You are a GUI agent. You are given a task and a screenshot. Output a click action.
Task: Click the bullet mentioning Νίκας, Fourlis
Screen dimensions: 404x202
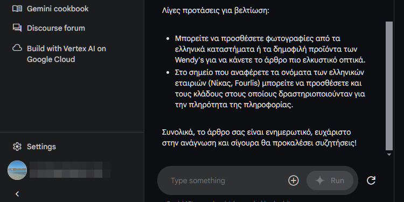[x=270, y=89]
